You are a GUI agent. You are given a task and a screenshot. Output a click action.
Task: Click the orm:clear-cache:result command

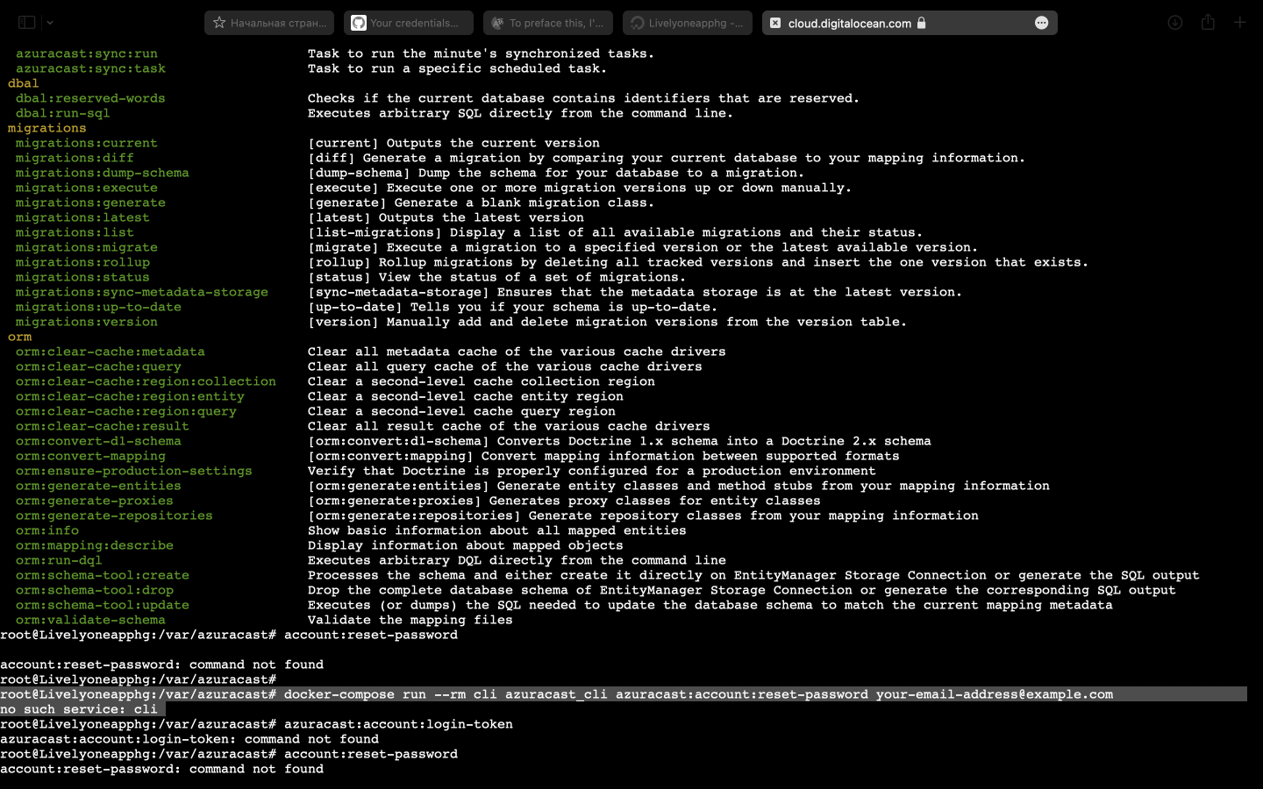click(103, 426)
